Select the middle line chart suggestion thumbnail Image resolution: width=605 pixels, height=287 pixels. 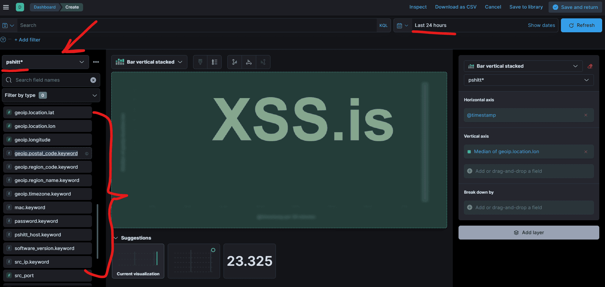pyautogui.click(x=194, y=261)
